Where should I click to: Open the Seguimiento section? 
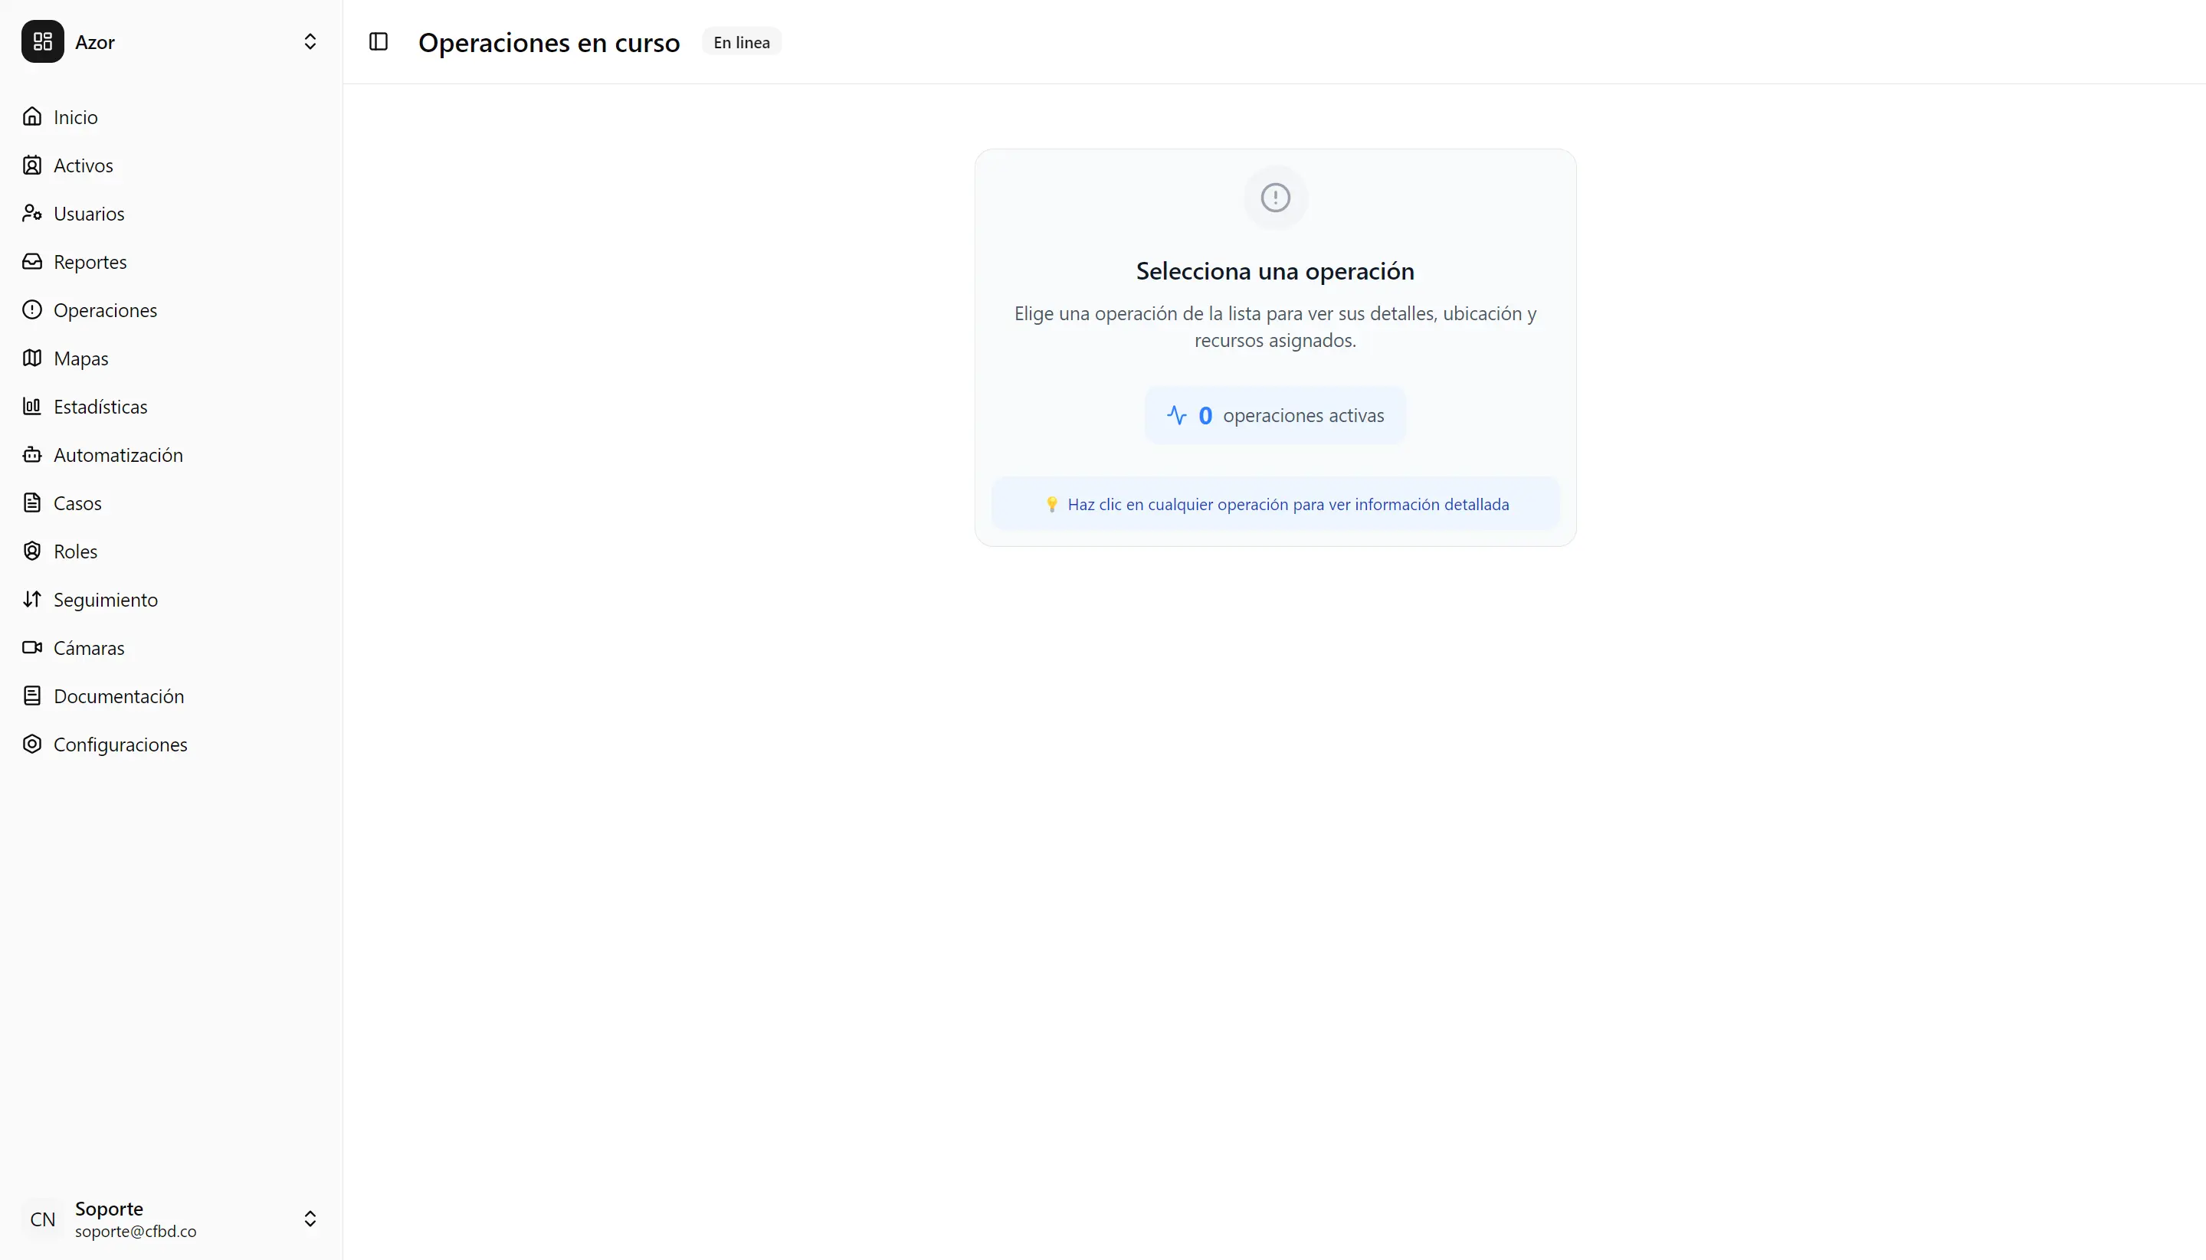106,600
